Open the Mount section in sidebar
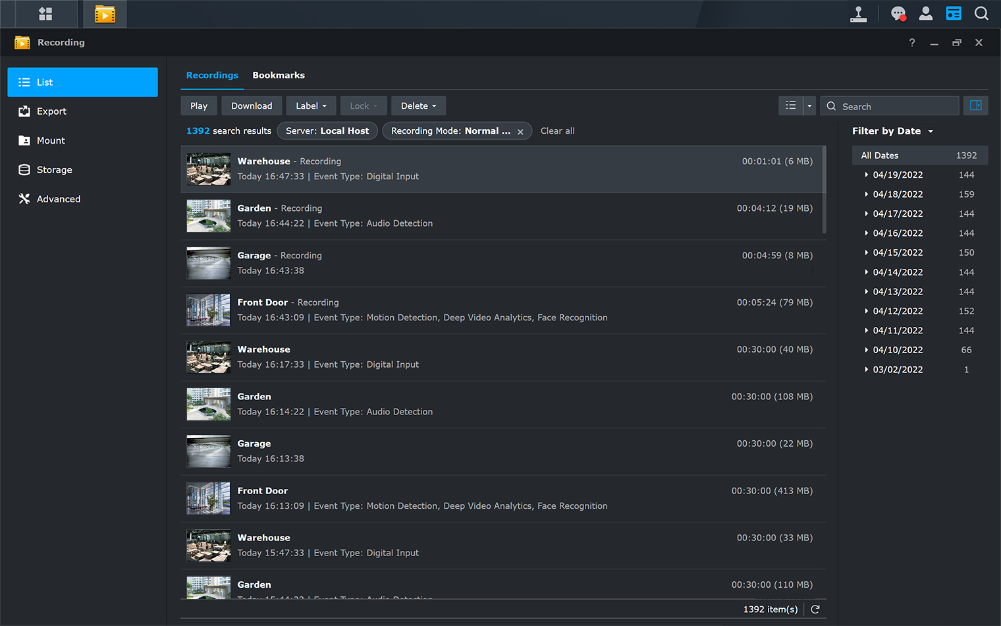Screen dimensions: 1001x626 pos(52,140)
